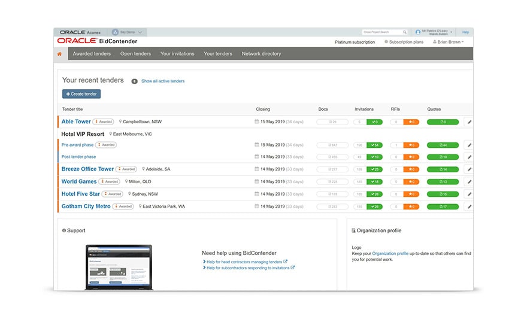Image resolution: width=527 pixels, height=319 pixels.
Task: Click the Patrick O'Leary avatar icon
Action: click(x=418, y=32)
